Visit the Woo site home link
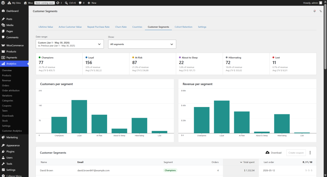The width and height of the screenshot is (327, 177). point(28,3)
